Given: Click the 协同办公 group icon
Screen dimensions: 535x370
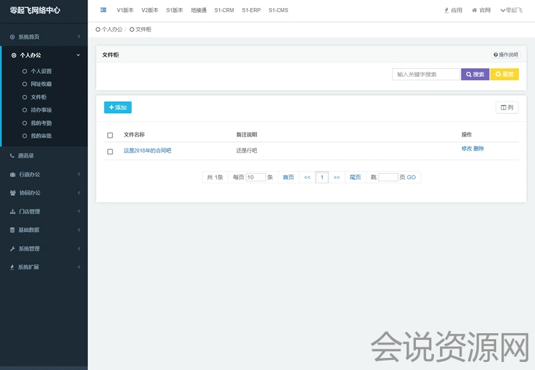Looking at the screenshot, I should click(13, 193).
